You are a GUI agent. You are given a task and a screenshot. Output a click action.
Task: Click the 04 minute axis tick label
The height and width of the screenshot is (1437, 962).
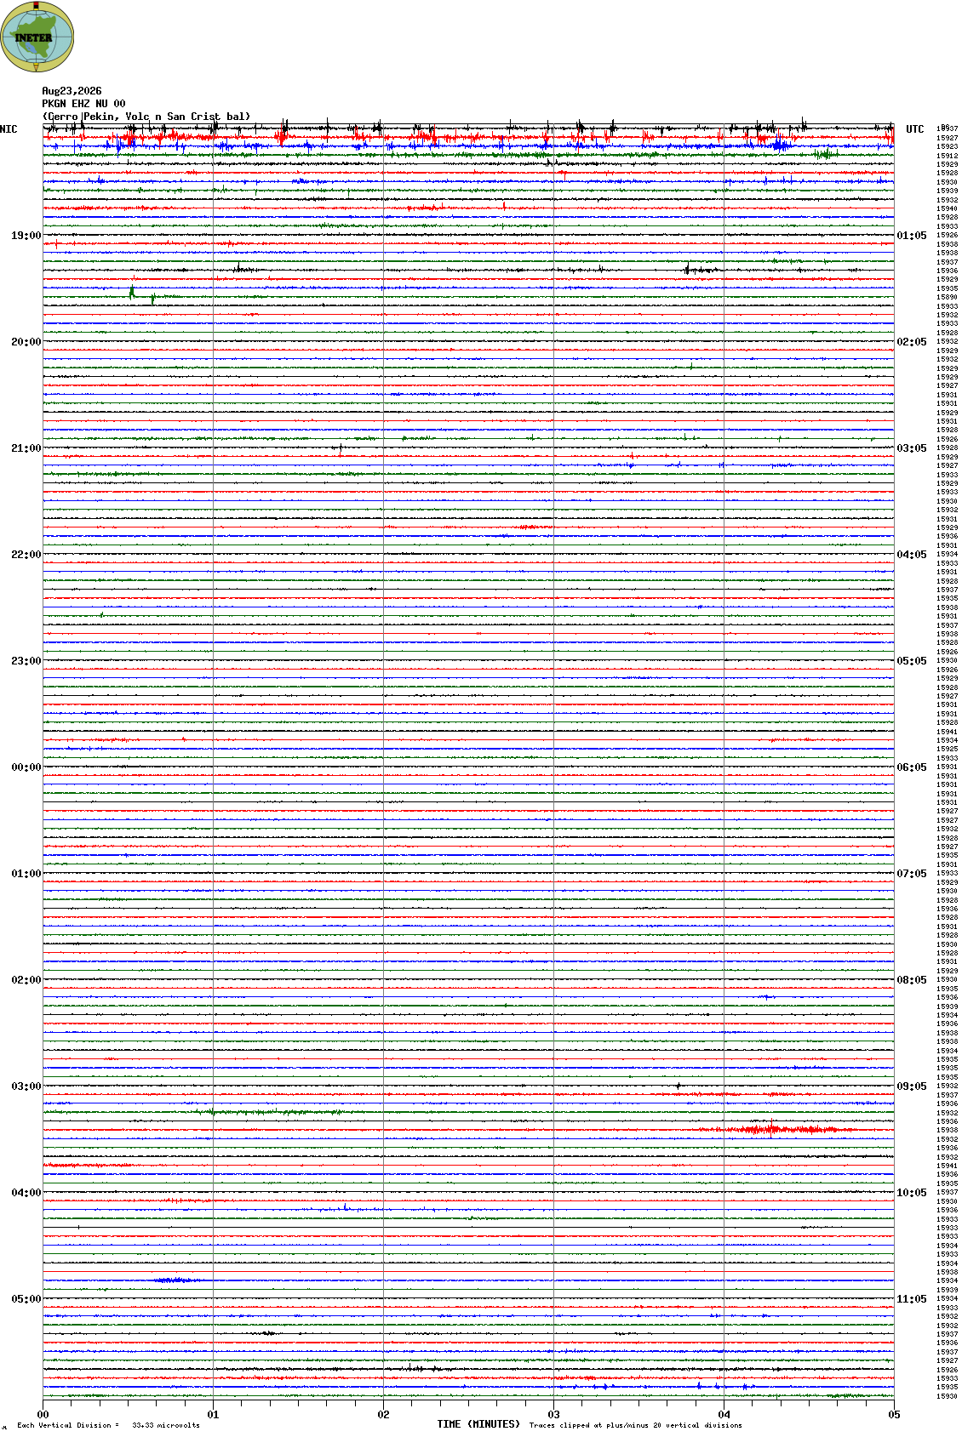724,1415
